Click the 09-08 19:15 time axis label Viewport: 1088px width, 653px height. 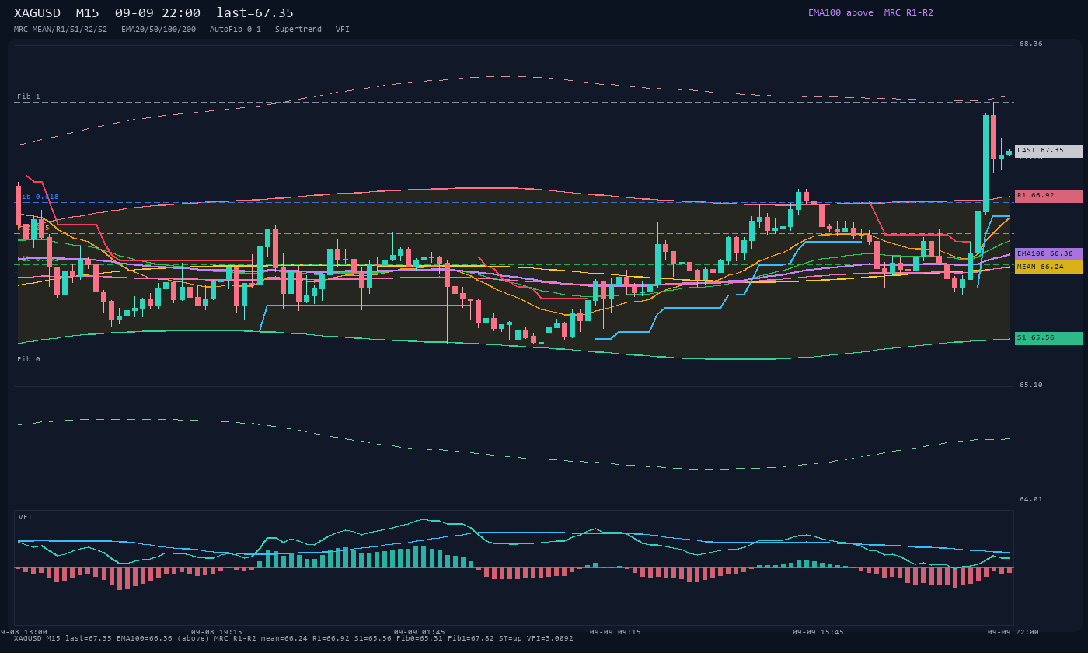217,632
